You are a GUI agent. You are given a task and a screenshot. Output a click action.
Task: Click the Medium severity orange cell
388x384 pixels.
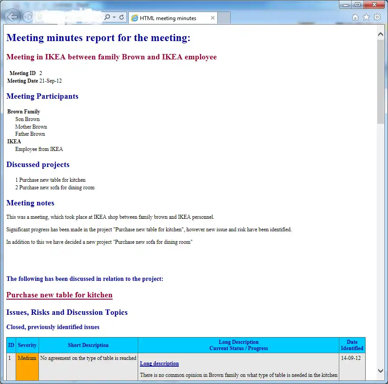tap(27, 367)
